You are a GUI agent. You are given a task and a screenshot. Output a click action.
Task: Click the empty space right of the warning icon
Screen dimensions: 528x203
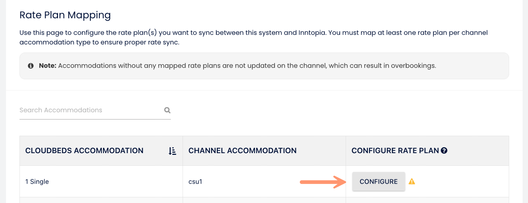pos(460,182)
